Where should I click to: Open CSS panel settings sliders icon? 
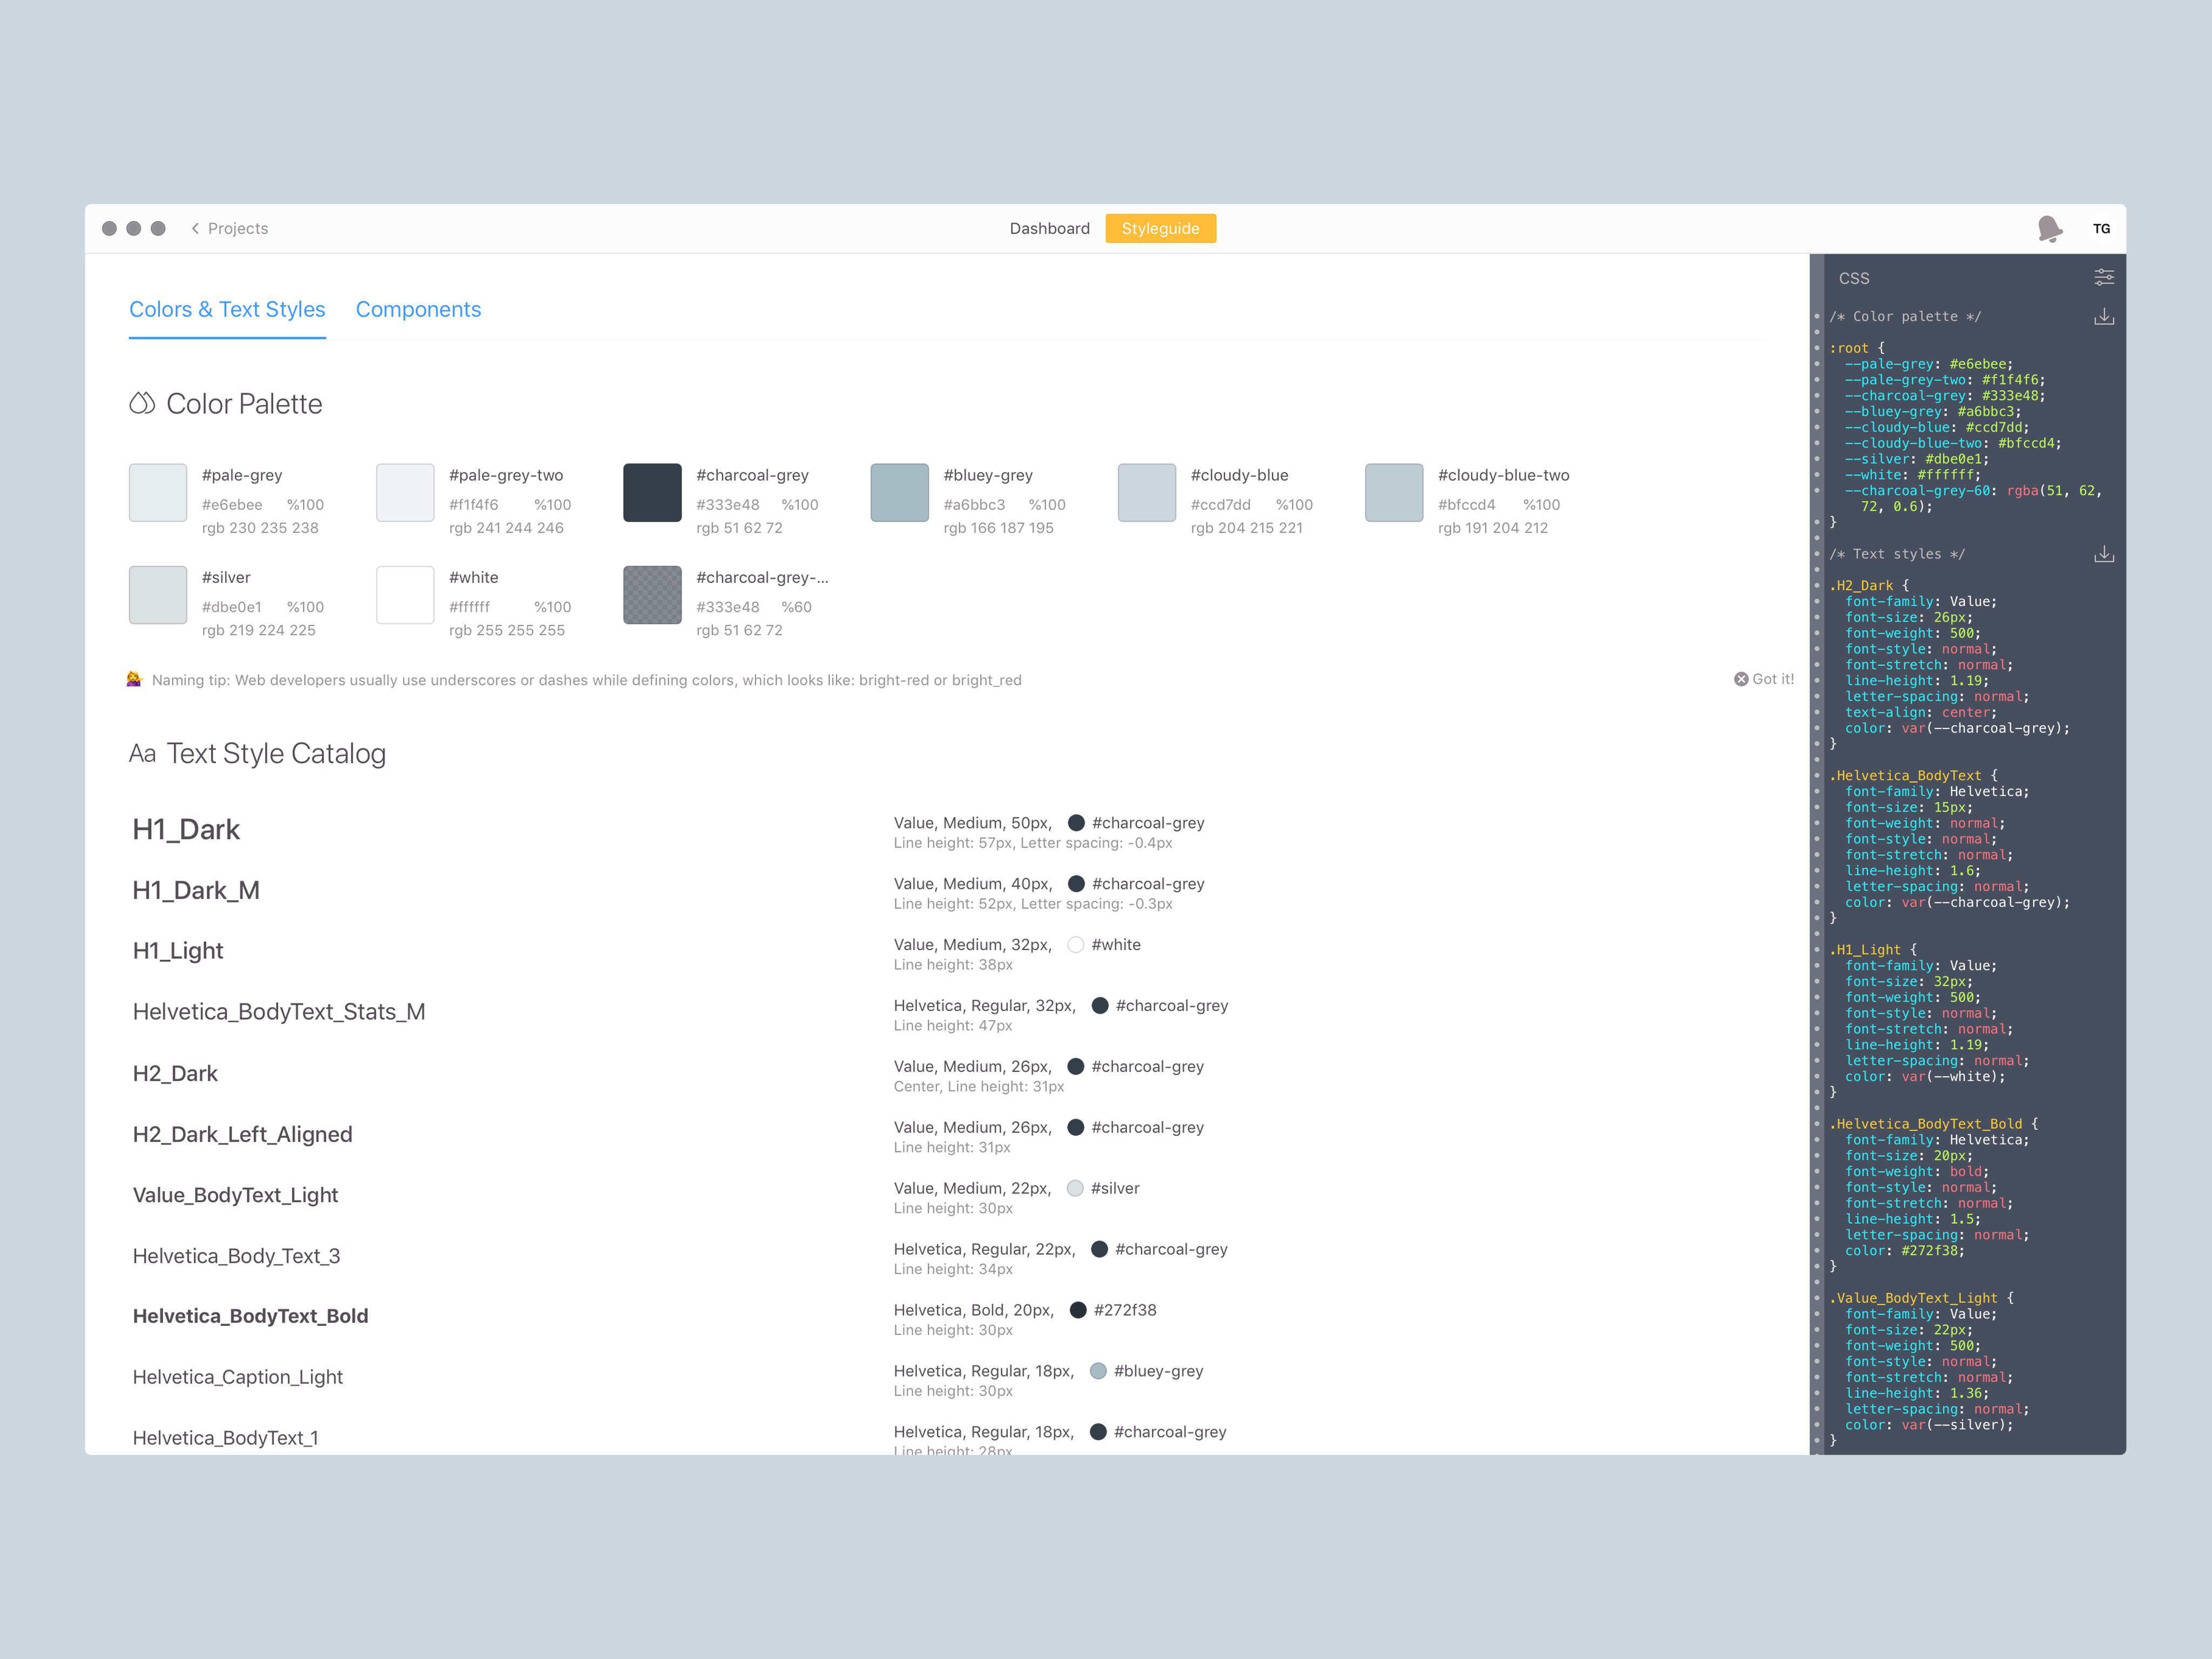tap(2104, 277)
